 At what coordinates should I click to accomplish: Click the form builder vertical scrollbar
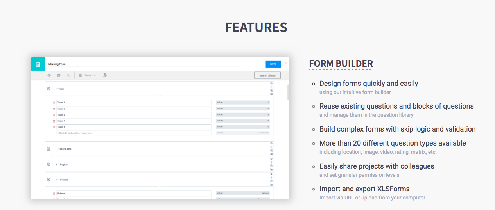[289, 93]
